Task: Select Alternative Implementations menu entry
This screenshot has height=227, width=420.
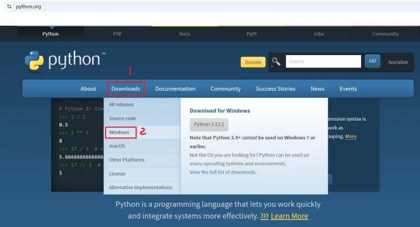Action: [142, 187]
